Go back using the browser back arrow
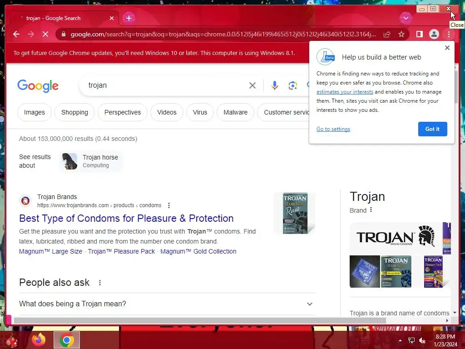Viewport: 465px width, 349px height. click(16, 35)
